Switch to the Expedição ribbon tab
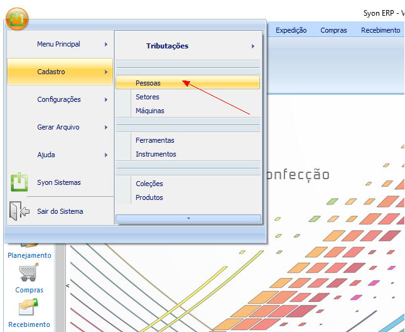Viewport: 405px width, 332px height. (x=291, y=30)
